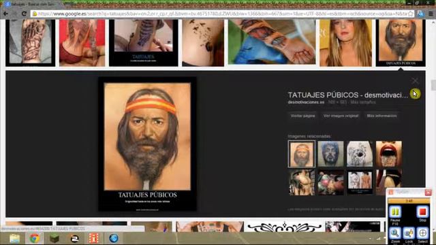
Task: Click the 'Más tamaños' link
Action: click(363, 102)
